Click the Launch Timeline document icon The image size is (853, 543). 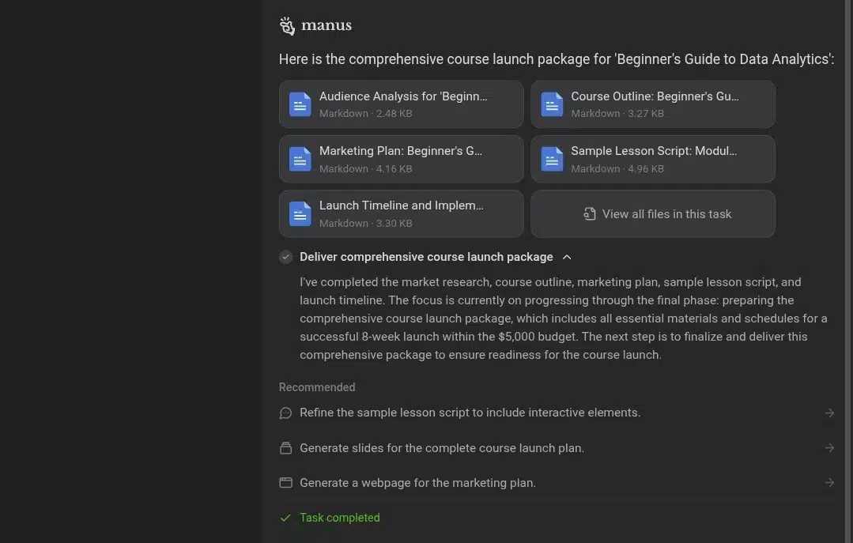pos(300,213)
